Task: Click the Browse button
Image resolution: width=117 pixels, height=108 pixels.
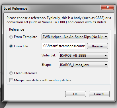Action: pos(97,46)
